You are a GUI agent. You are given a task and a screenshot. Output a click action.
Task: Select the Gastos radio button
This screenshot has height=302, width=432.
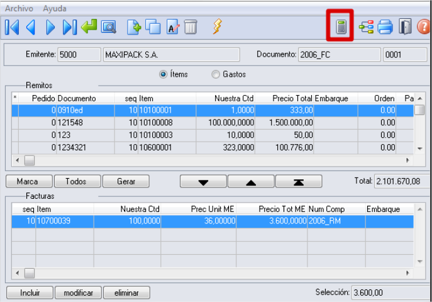pos(216,74)
